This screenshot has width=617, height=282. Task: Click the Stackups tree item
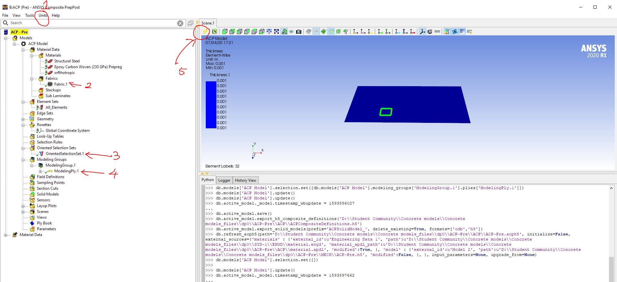(53, 90)
